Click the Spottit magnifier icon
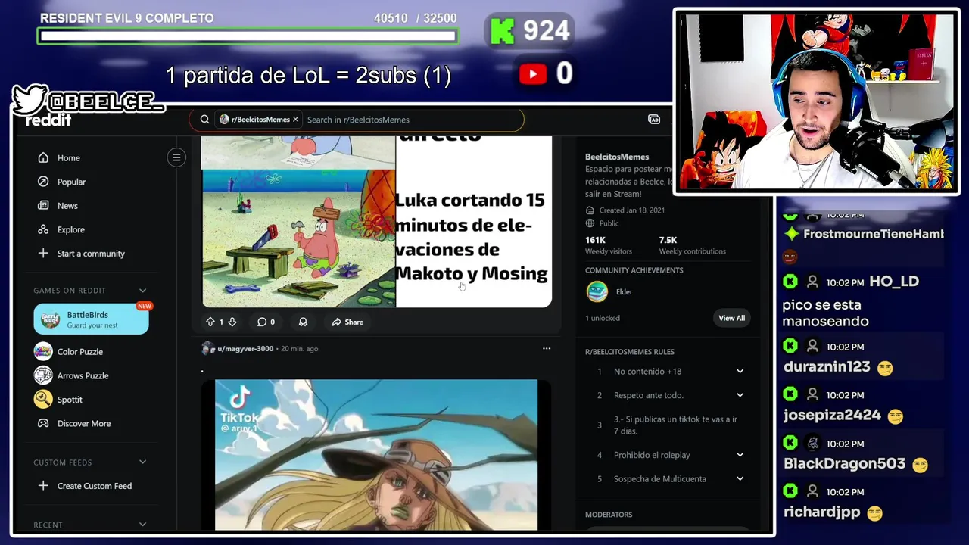The image size is (969, 545). 43,399
